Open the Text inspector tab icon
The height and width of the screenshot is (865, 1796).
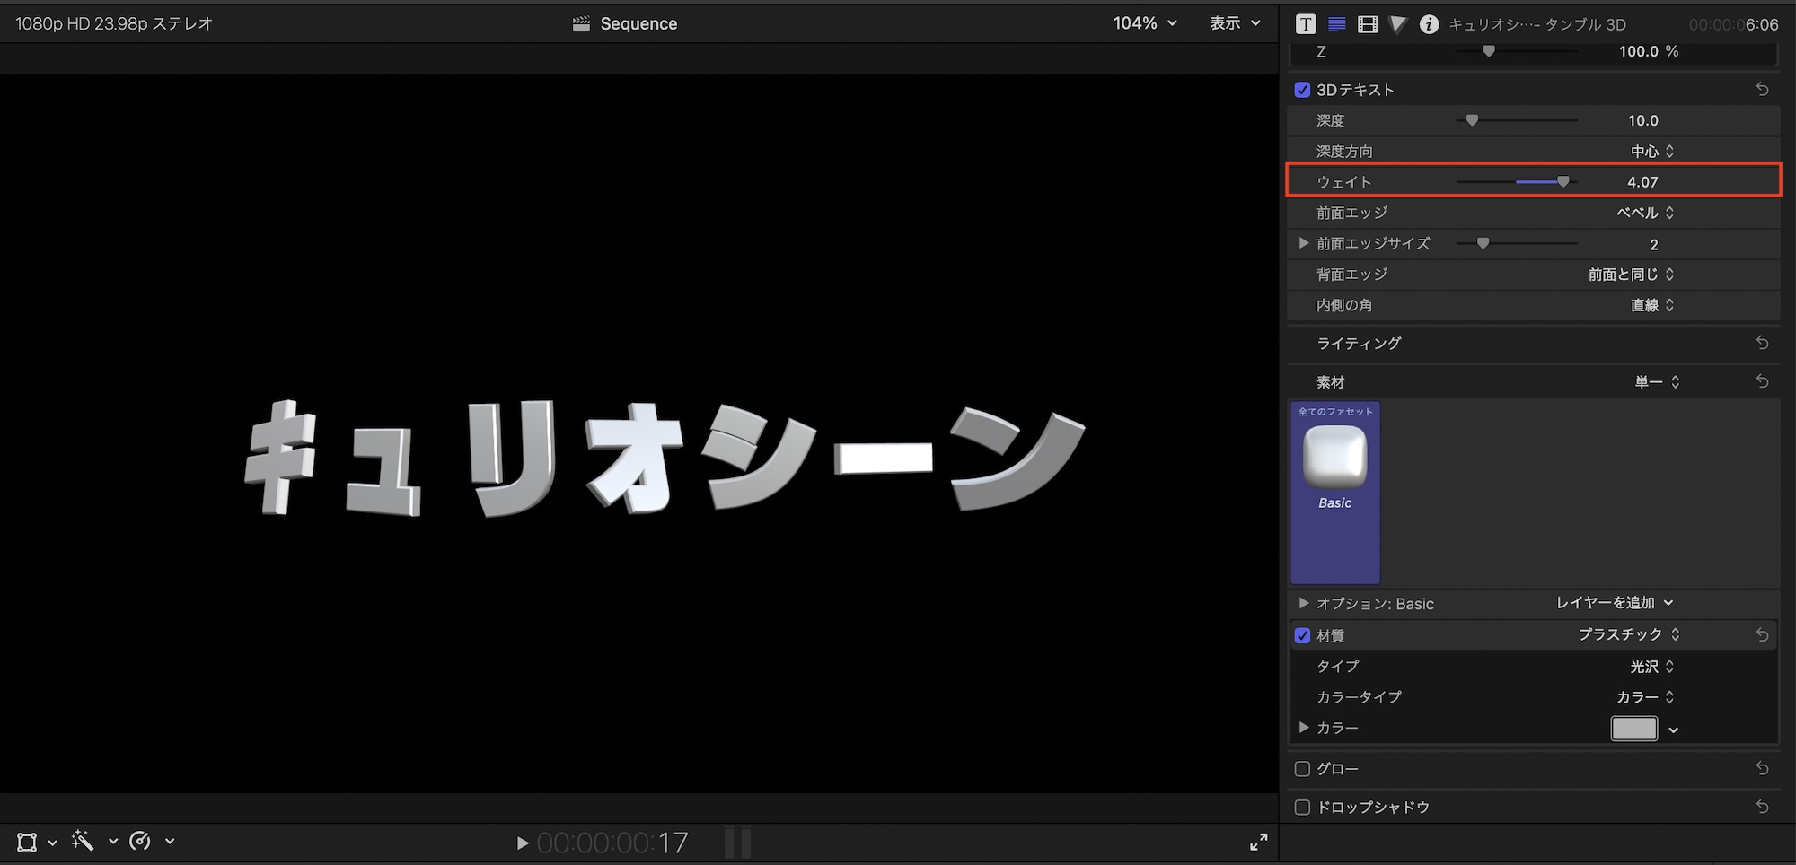(1336, 24)
